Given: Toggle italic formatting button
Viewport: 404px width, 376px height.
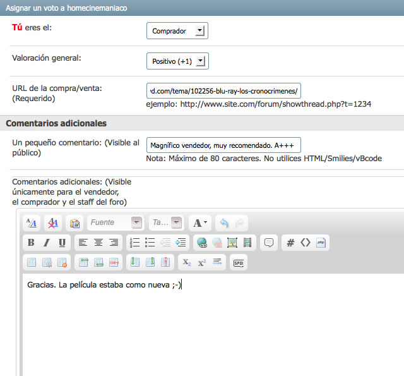Looking at the screenshot, I should [x=46, y=243].
